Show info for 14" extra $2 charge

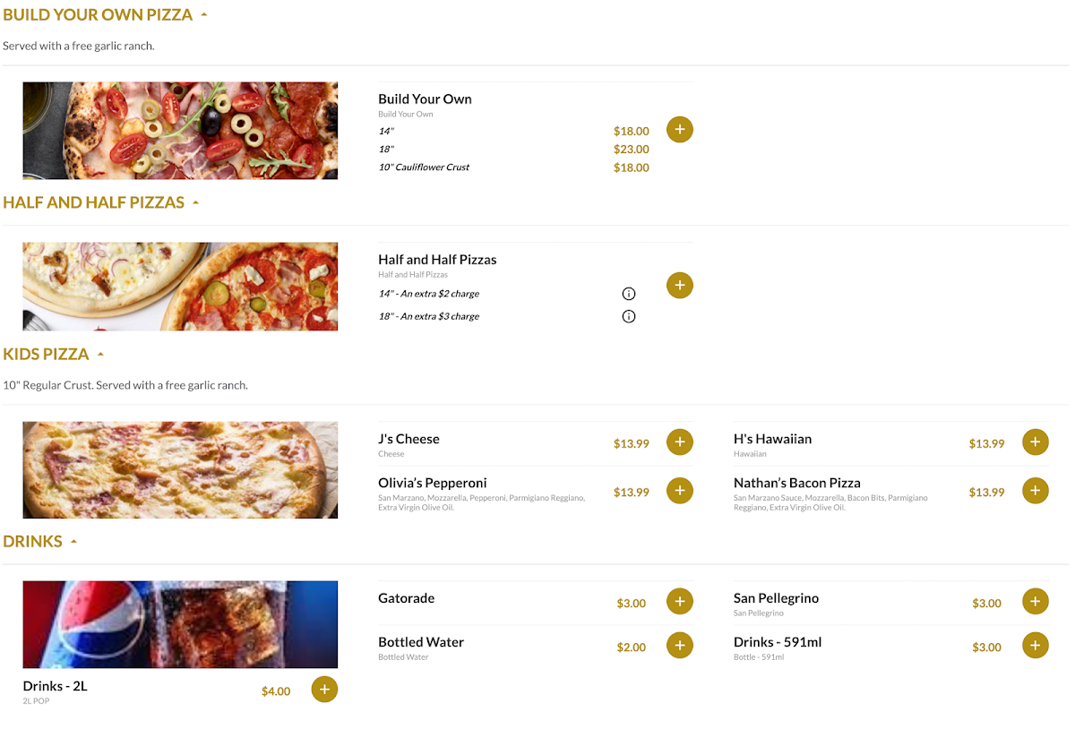[629, 294]
